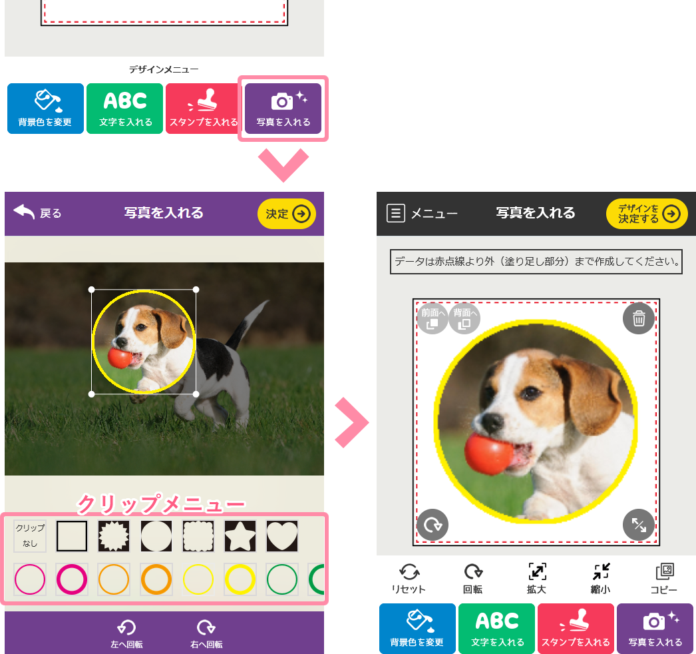Click the trash delete icon on the photo
The width and height of the screenshot is (696, 654).
[x=638, y=318]
